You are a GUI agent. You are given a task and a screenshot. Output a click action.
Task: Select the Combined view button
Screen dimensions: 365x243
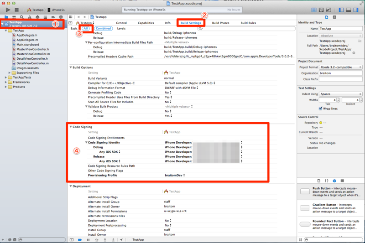click(104, 28)
